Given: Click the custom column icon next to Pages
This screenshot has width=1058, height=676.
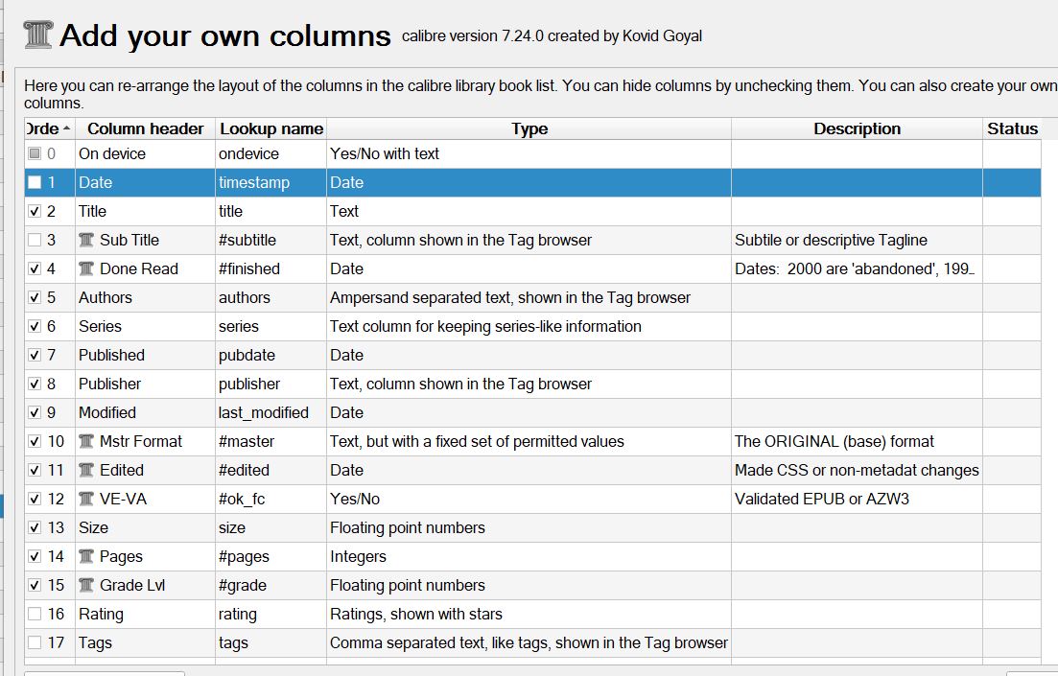Looking at the screenshot, I should 86,556.
